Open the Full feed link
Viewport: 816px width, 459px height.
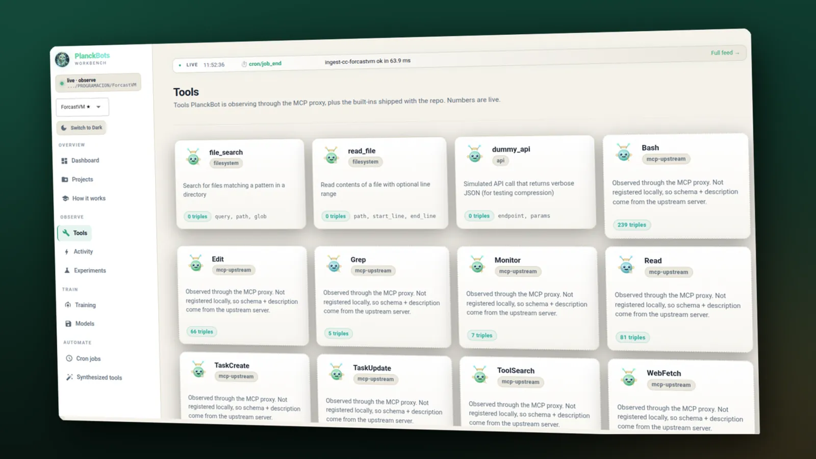point(725,53)
